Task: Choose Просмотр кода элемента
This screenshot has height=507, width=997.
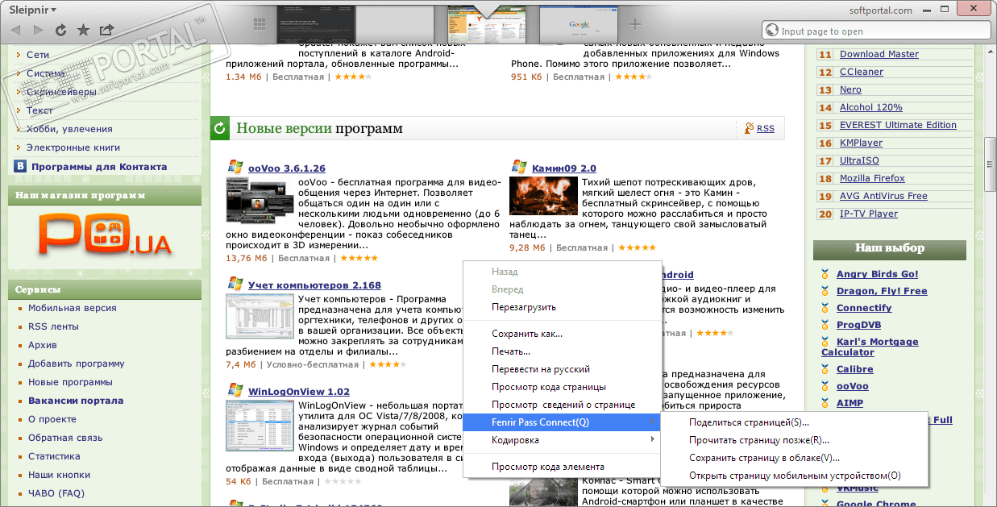Action: tap(548, 467)
